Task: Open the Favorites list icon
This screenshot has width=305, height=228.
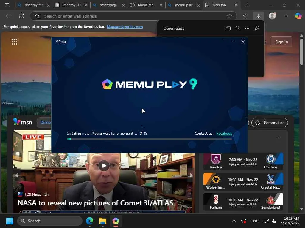Action: [x=245, y=16]
